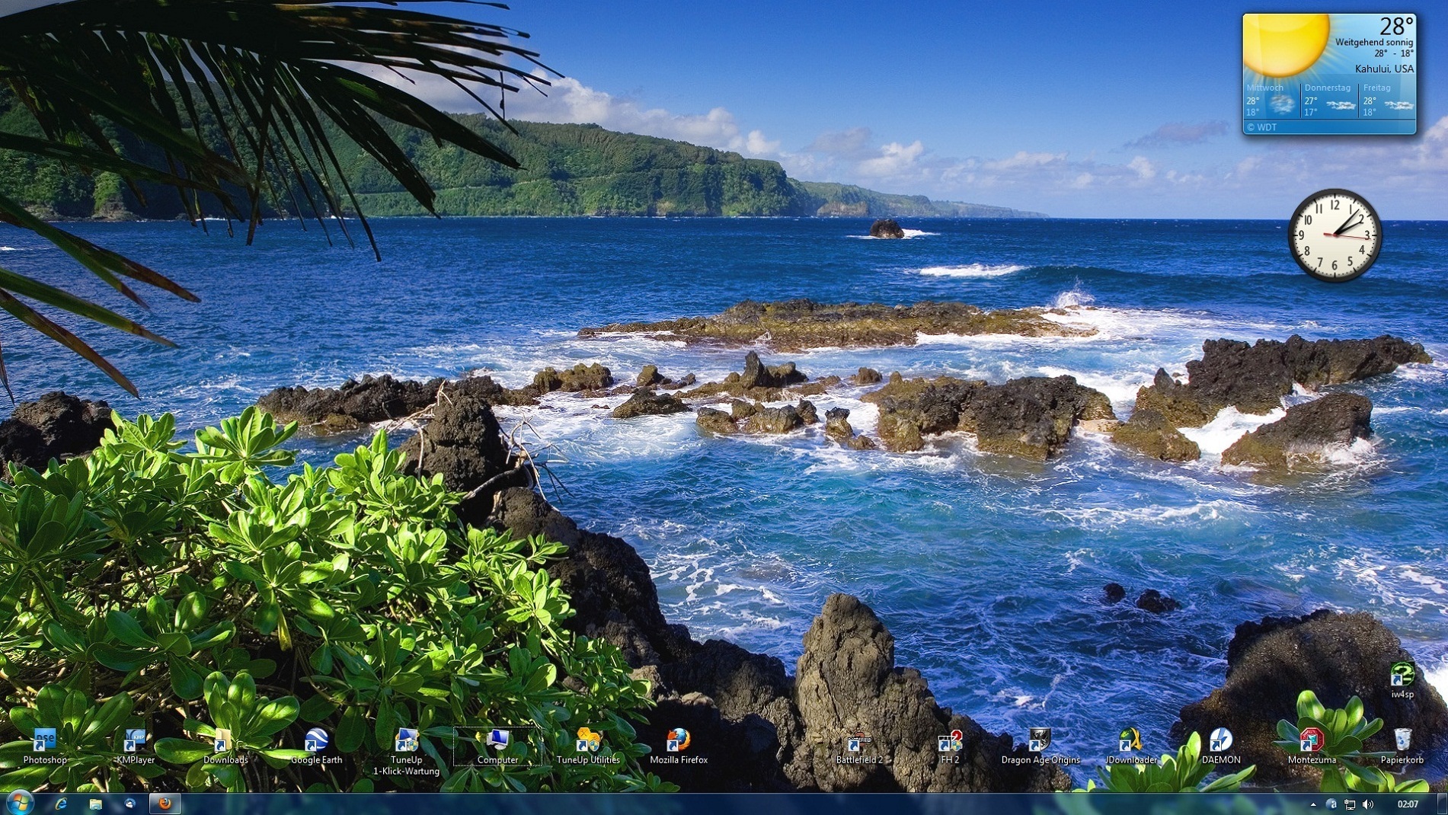Open the Windows Start menu orb
This screenshot has height=815, width=1448.
19,803
